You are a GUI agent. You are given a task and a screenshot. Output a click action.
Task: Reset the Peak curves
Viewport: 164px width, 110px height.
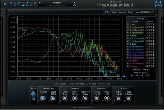pyautogui.click(x=130, y=12)
